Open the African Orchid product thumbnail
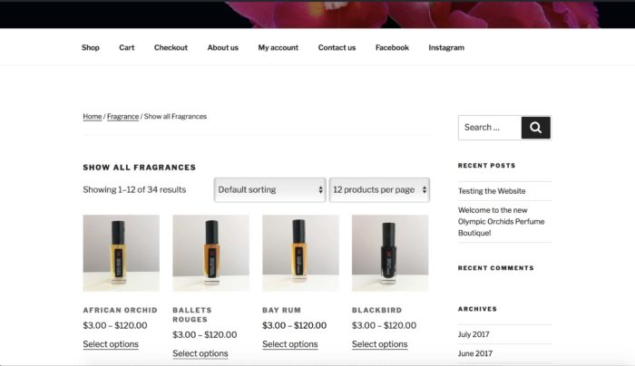 pyautogui.click(x=121, y=253)
